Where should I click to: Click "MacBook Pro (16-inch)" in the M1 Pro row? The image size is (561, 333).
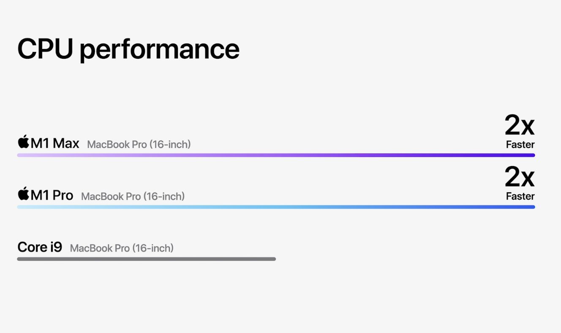[133, 197]
